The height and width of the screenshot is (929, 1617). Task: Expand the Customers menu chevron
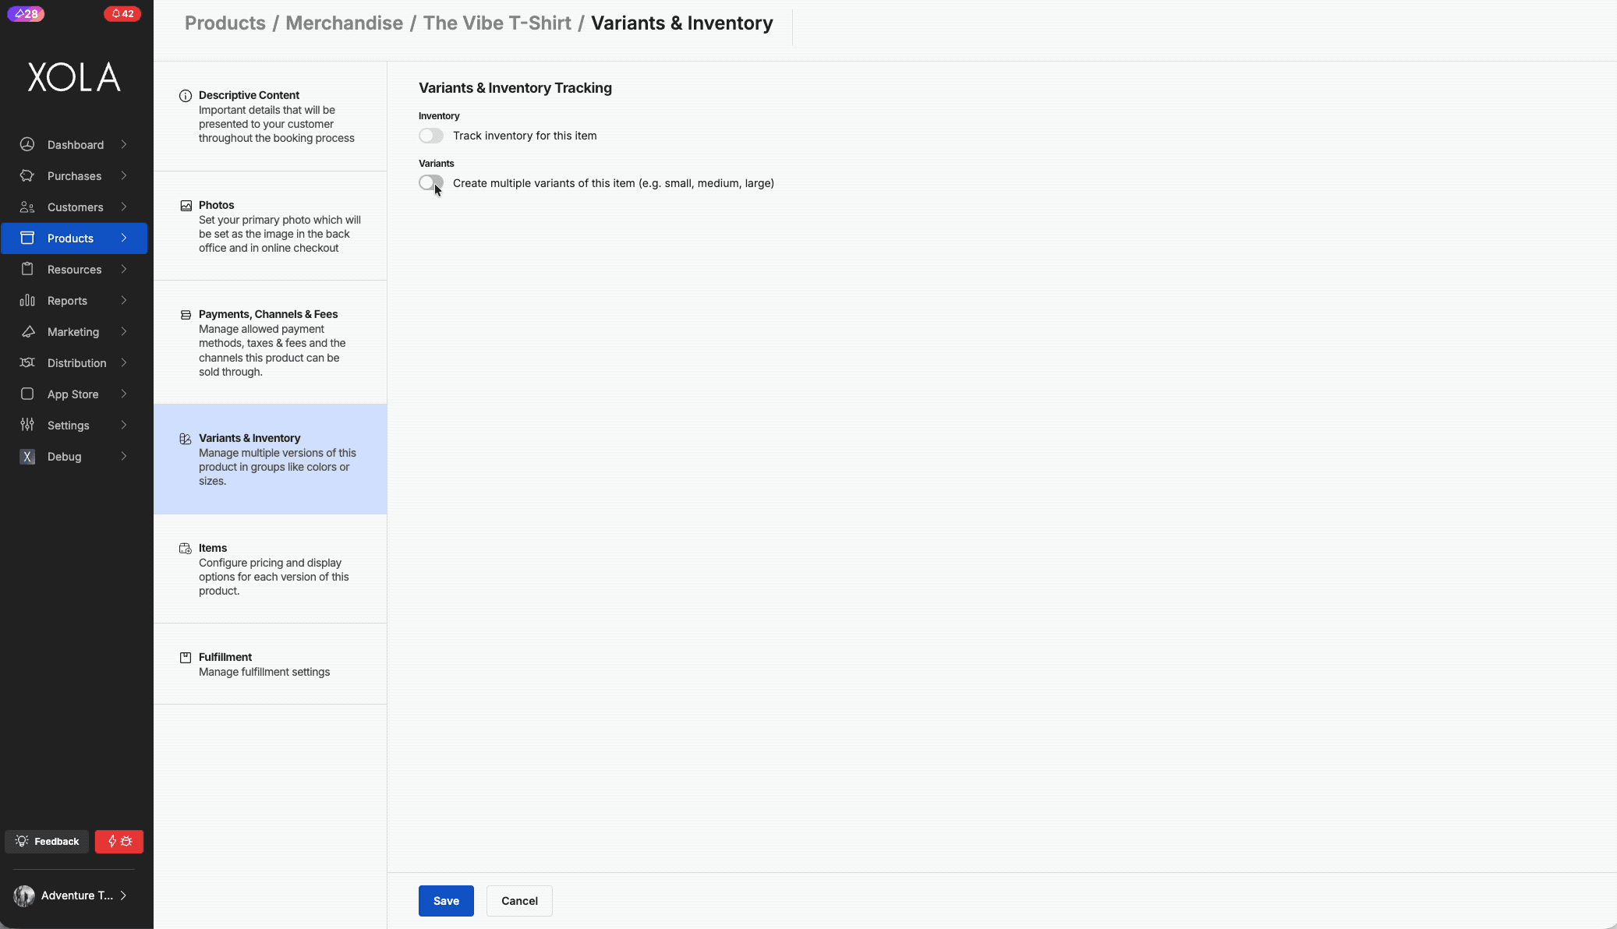click(x=124, y=207)
